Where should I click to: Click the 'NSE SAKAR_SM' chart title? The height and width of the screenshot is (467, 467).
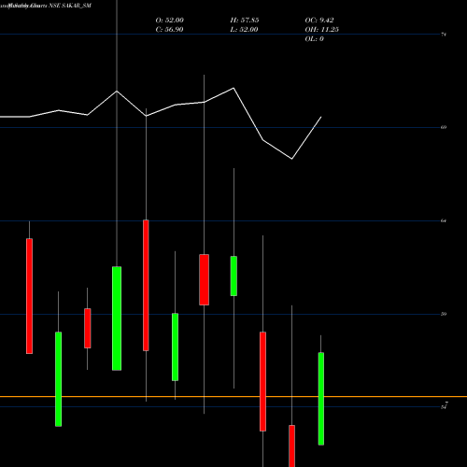coord(70,6)
